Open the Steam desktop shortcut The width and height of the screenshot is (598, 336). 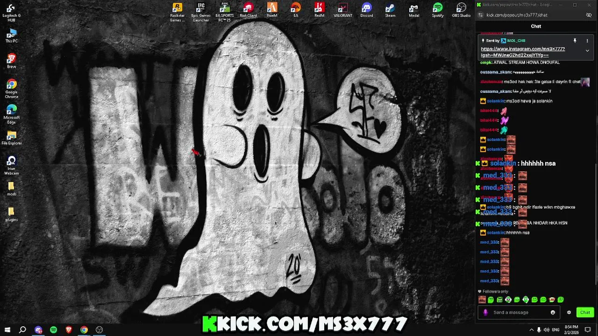pyautogui.click(x=390, y=10)
